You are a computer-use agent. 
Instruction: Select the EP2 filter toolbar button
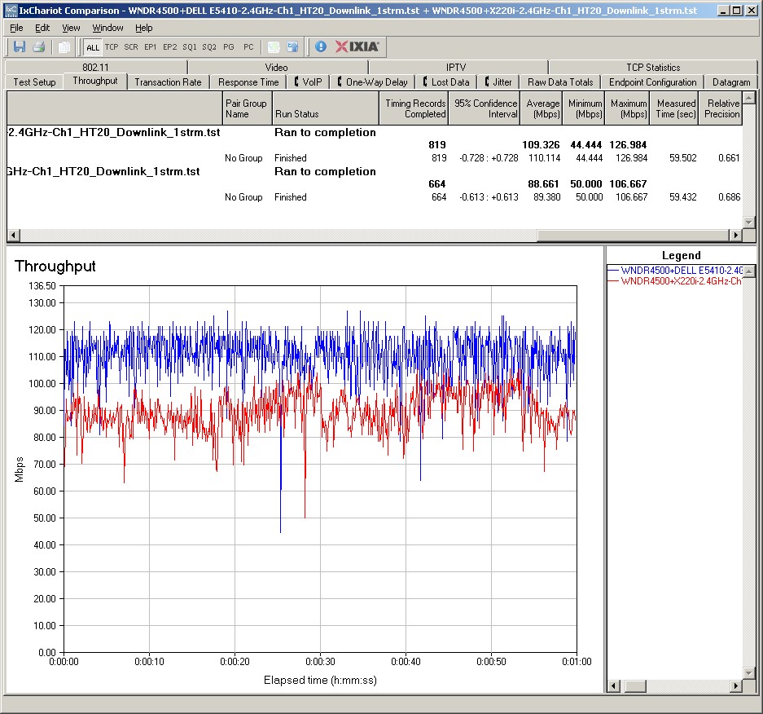[170, 46]
